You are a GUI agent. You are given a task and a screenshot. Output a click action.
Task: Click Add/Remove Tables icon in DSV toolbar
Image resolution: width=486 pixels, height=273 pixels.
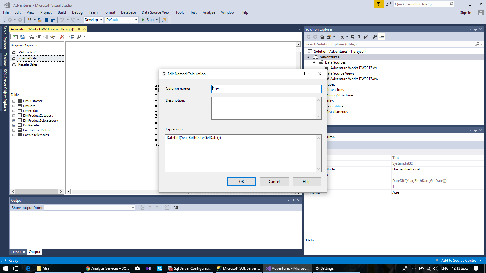15,37
